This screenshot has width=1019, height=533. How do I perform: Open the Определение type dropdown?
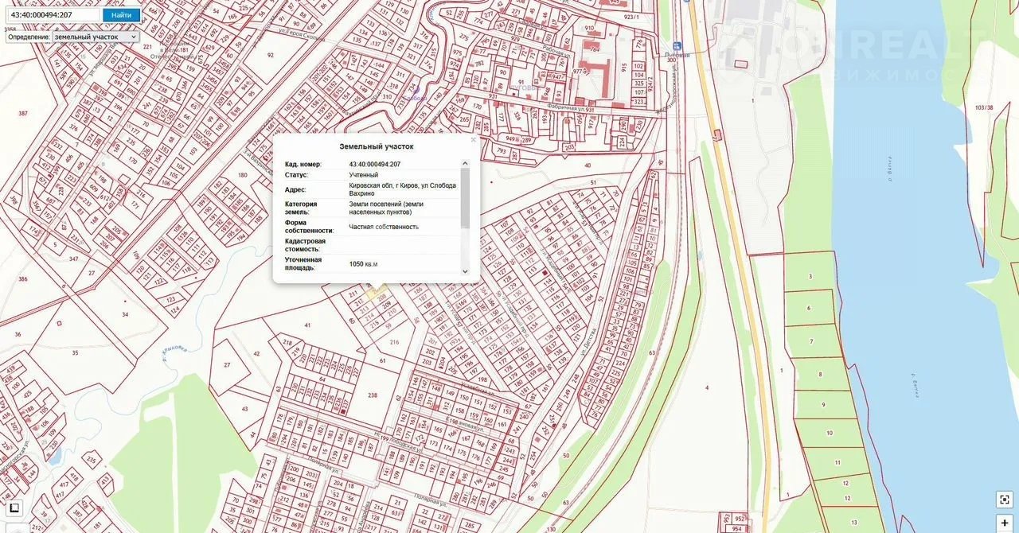[x=95, y=37]
